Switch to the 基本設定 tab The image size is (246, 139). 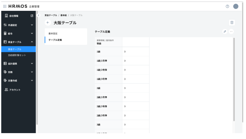53,33
